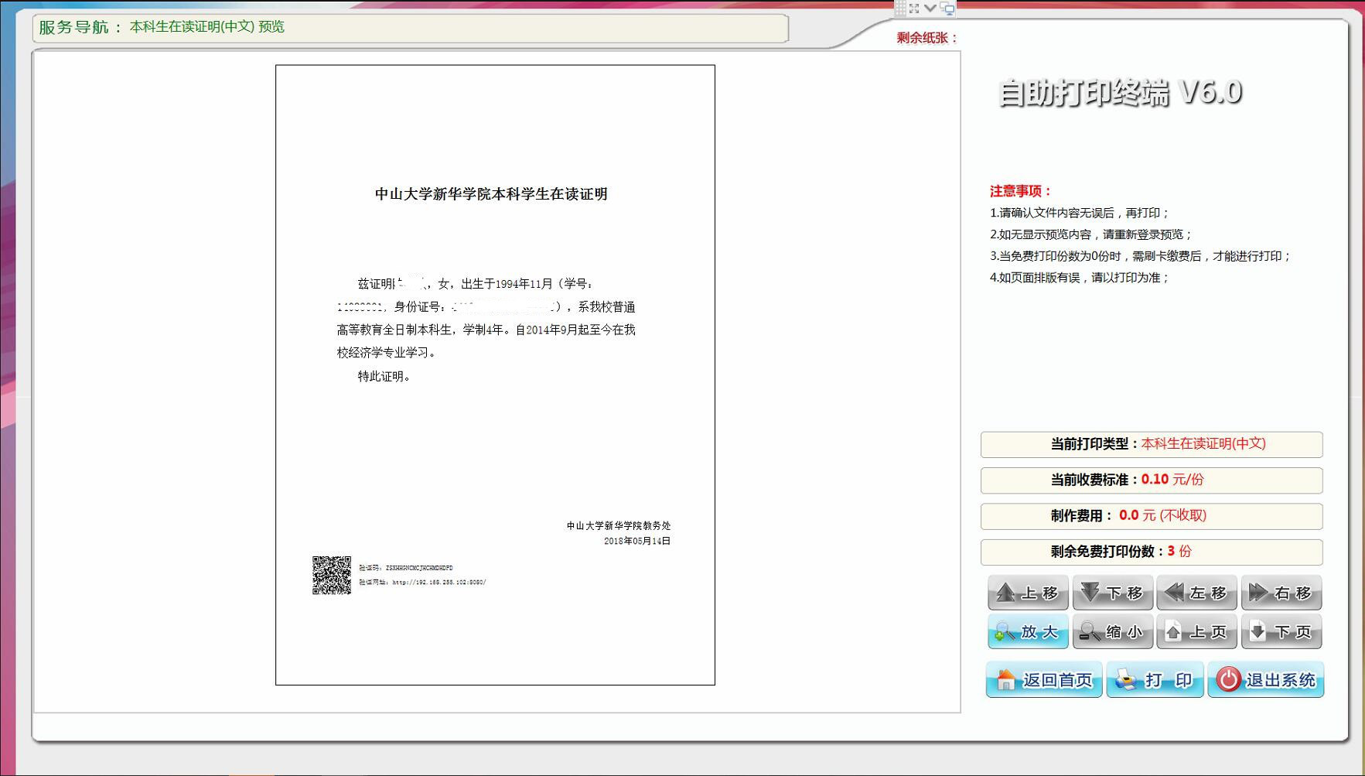Screen dimensions: 1365x776
Task: Print the certificate with 打印 button
Action: 1155,679
